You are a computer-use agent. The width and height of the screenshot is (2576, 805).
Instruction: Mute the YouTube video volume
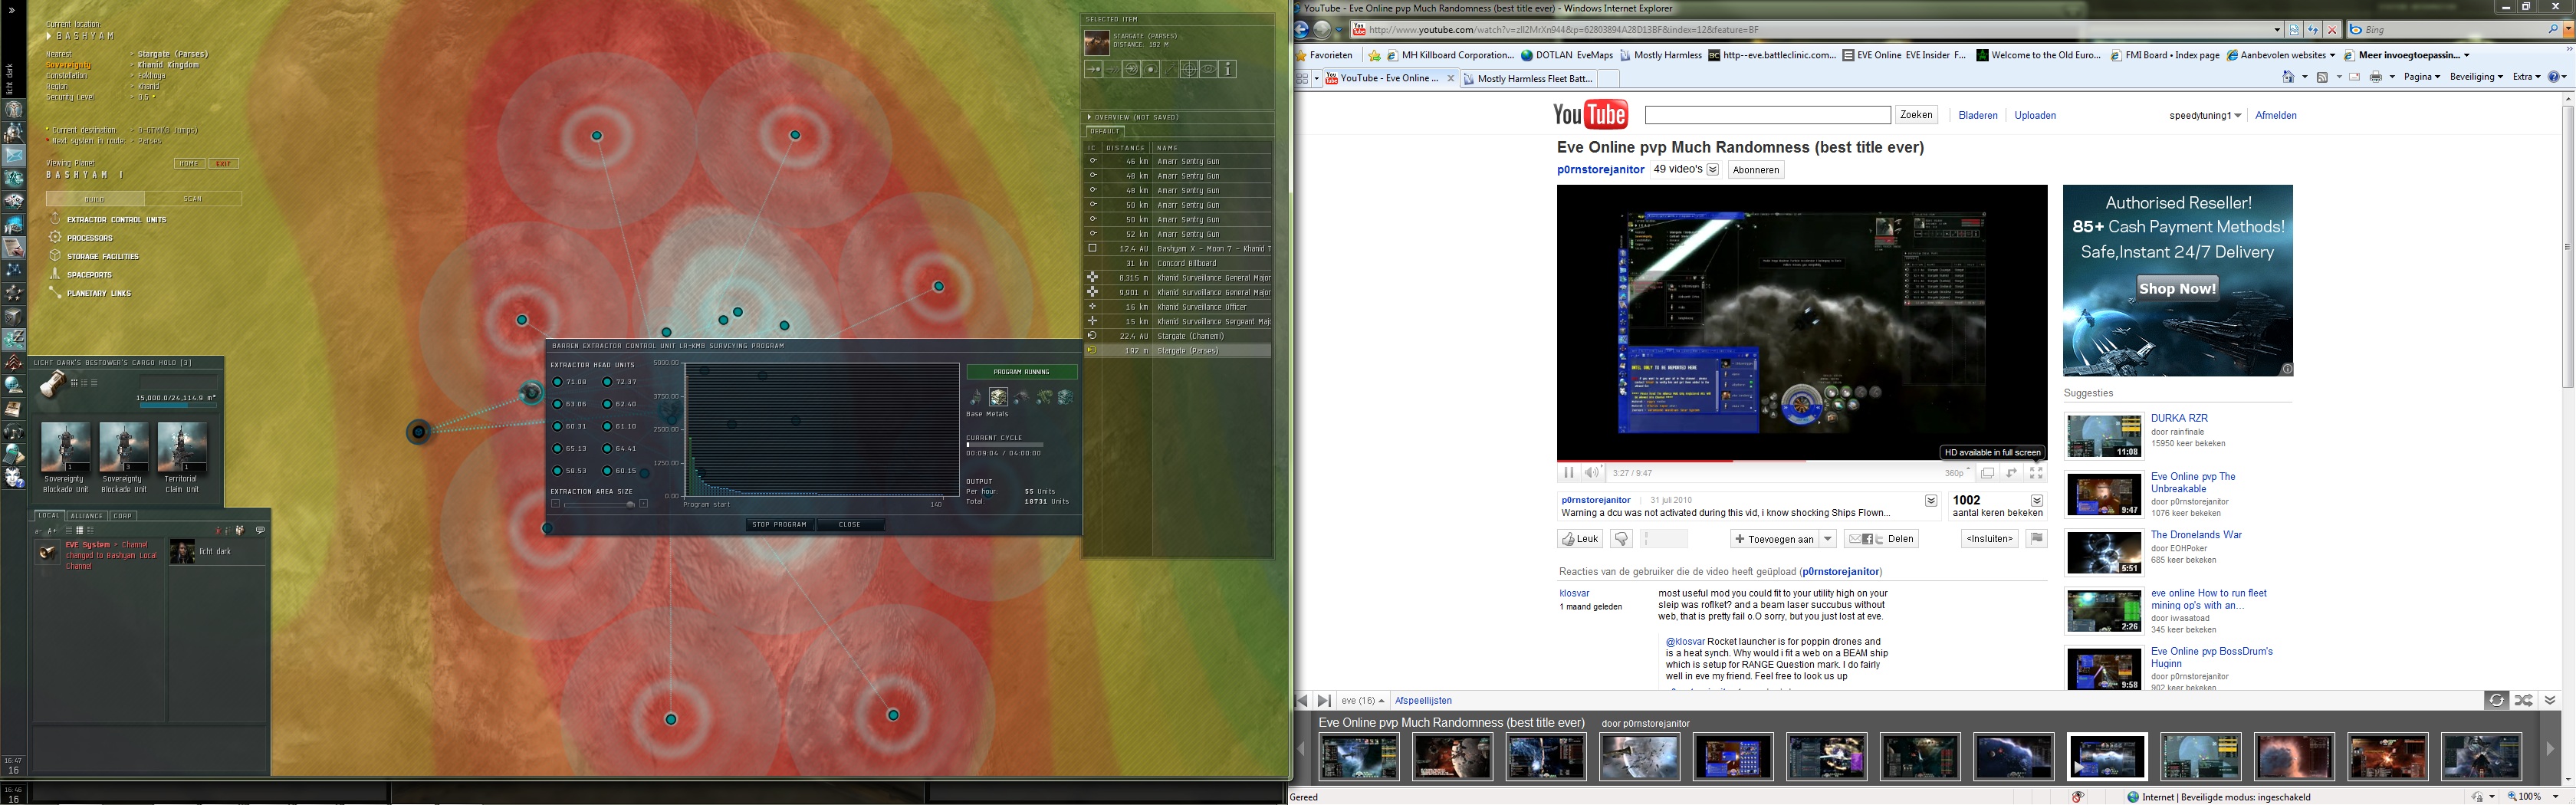coord(1592,473)
